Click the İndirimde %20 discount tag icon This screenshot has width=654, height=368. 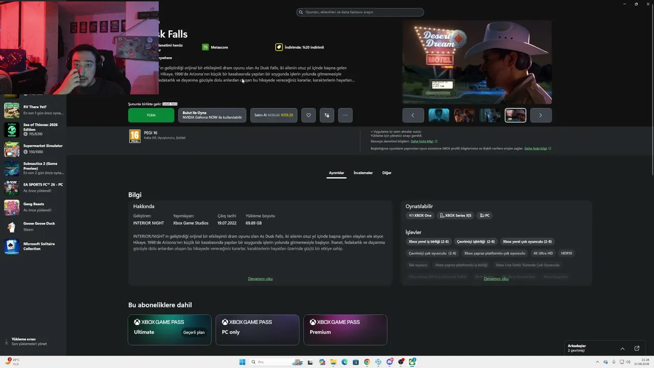[279, 47]
